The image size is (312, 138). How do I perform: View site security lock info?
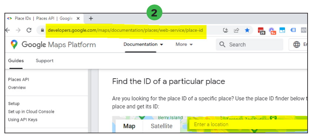pyautogui.click(x=42, y=30)
